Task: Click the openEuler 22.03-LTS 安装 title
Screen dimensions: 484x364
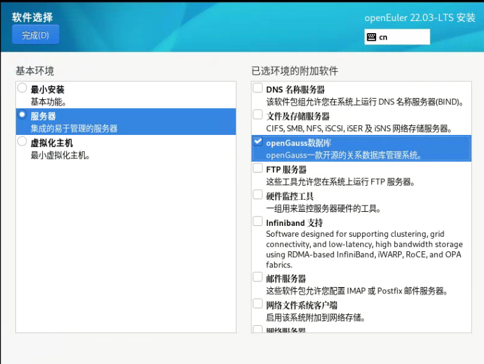Action: 420,18
